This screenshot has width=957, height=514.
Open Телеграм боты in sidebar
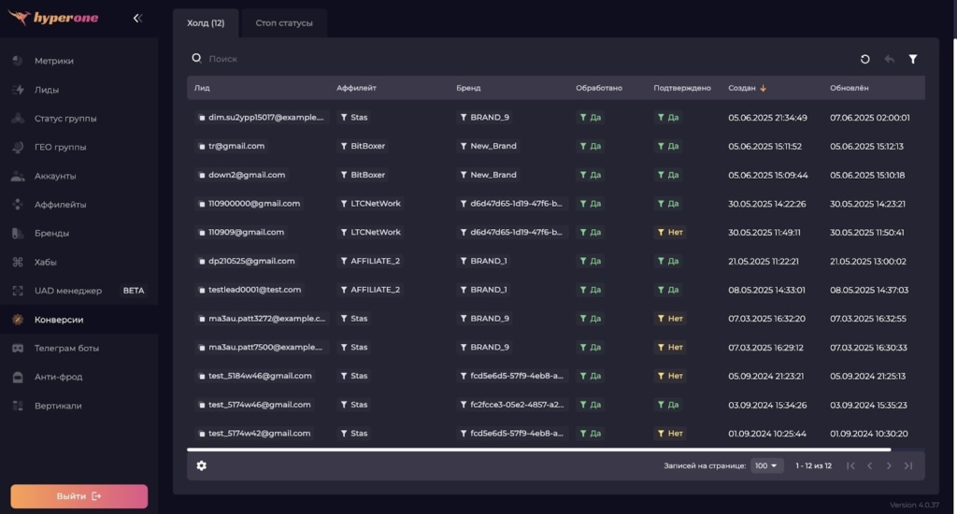(x=65, y=348)
